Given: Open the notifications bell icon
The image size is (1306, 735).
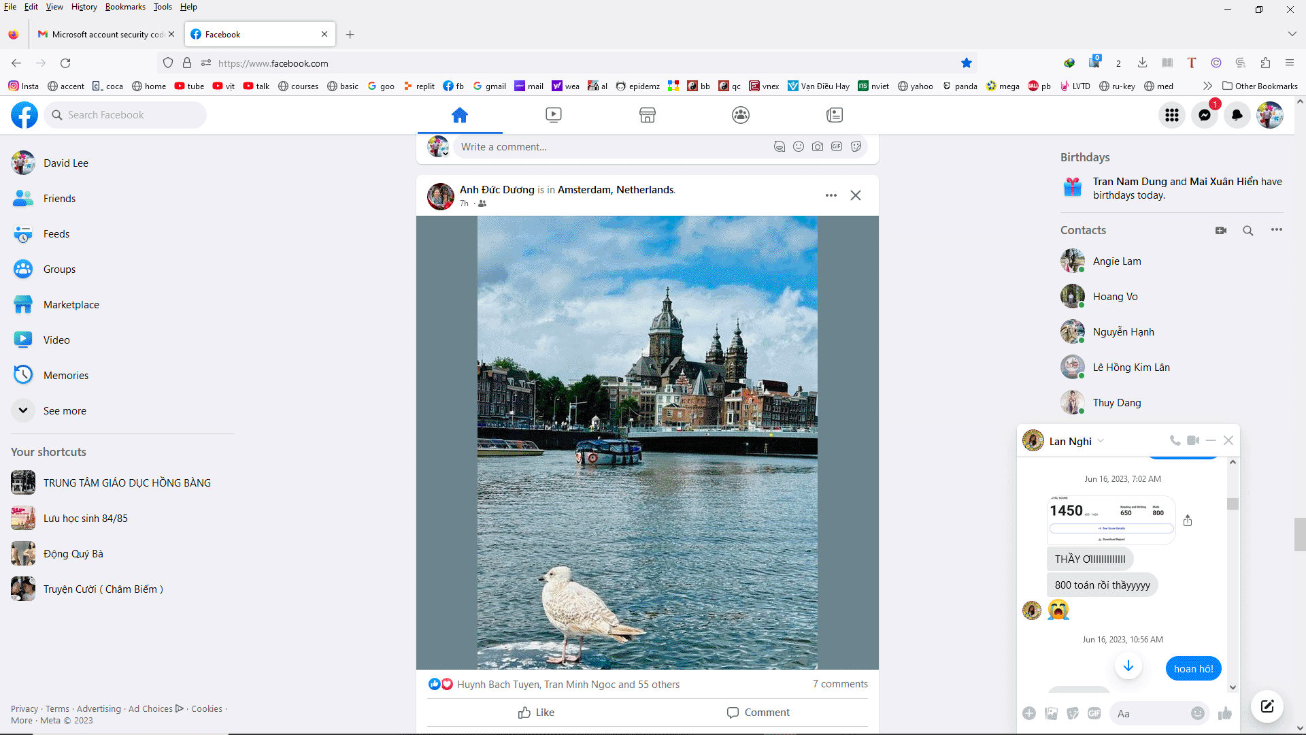Looking at the screenshot, I should [1237, 115].
